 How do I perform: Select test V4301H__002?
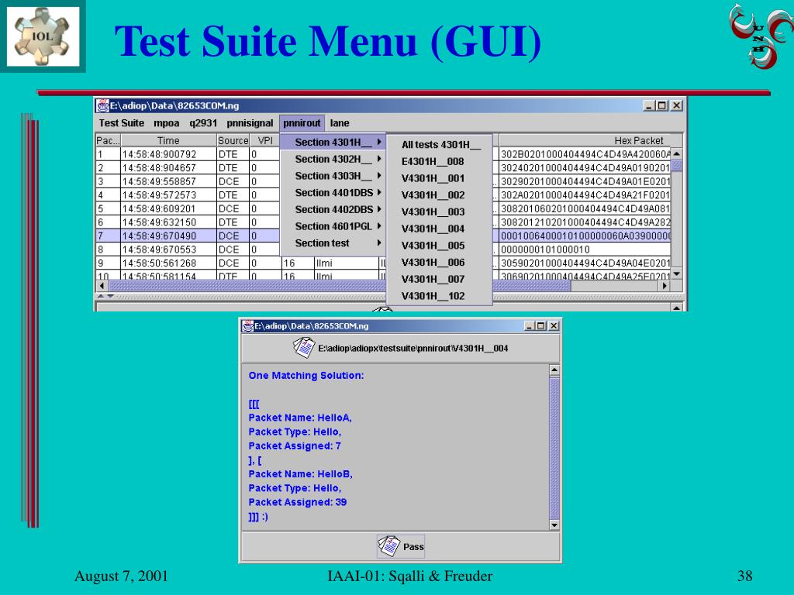pyautogui.click(x=440, y=194)
